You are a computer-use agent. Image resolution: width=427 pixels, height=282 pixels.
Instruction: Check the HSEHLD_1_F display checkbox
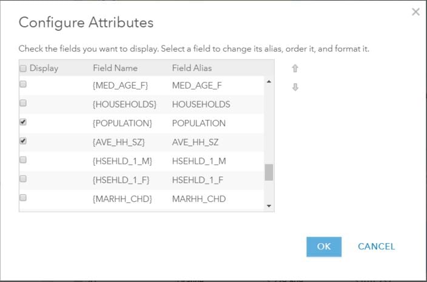[x=23, y=179]
